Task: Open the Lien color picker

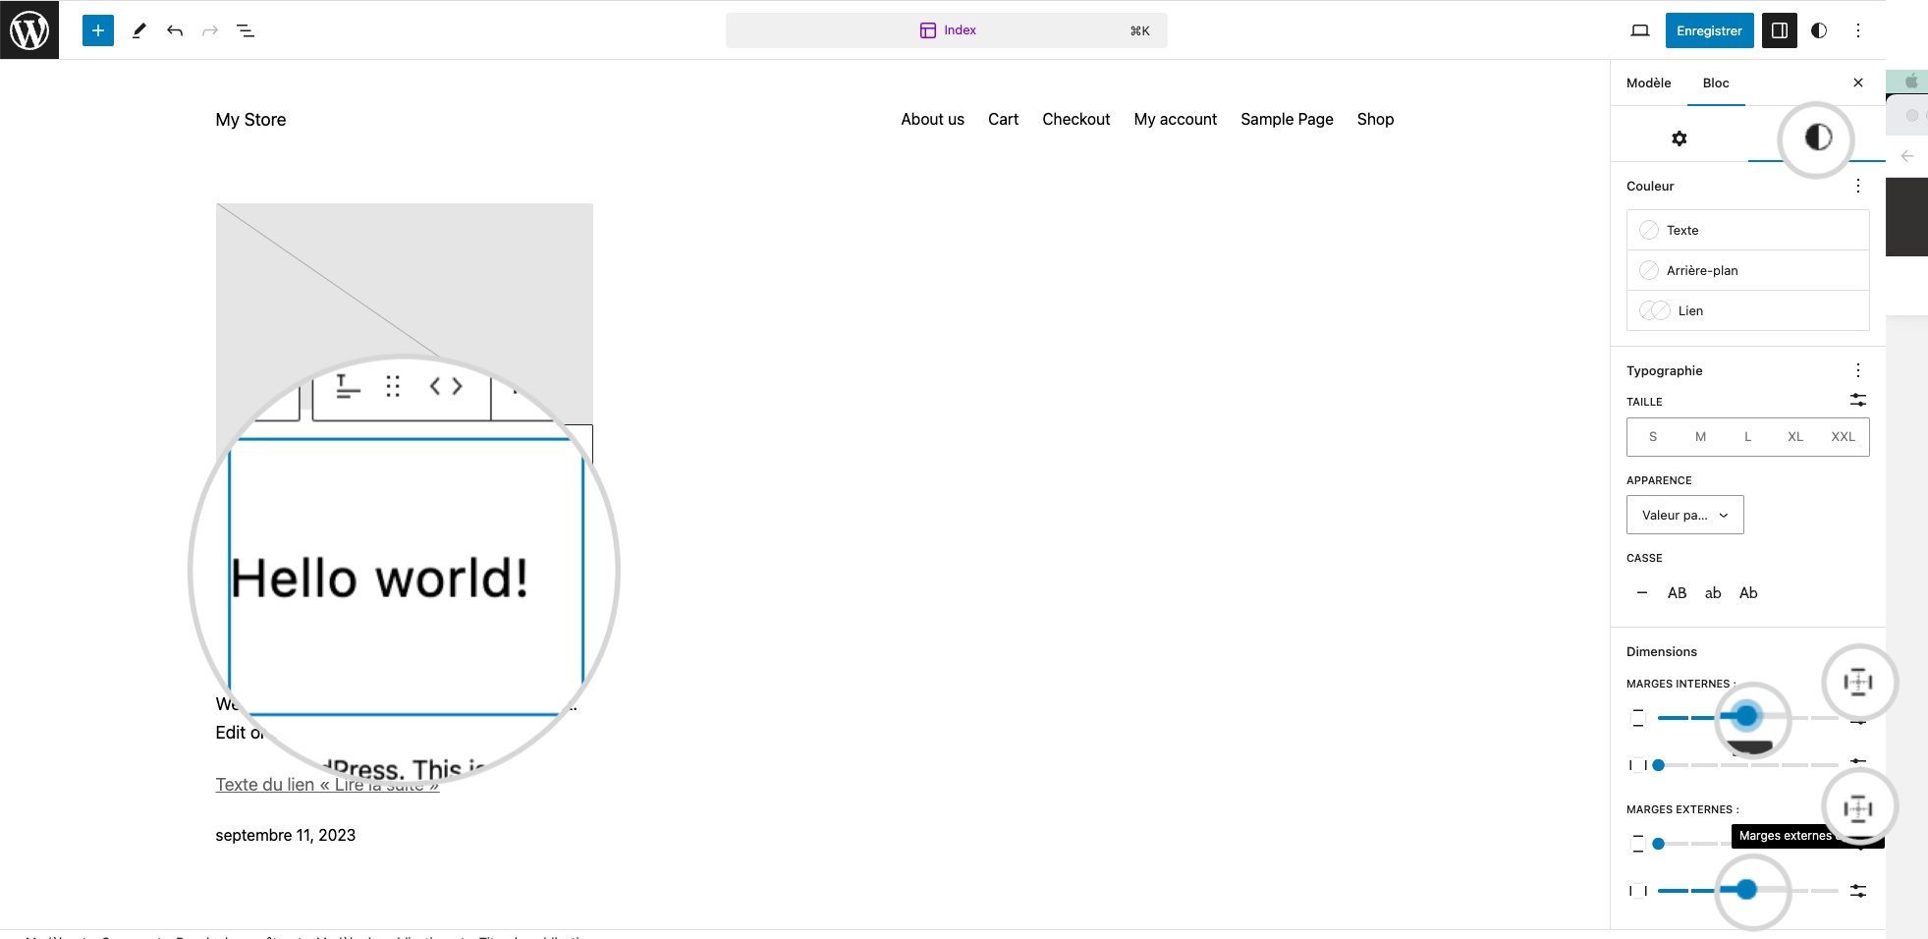Action: click(1747, 310)
